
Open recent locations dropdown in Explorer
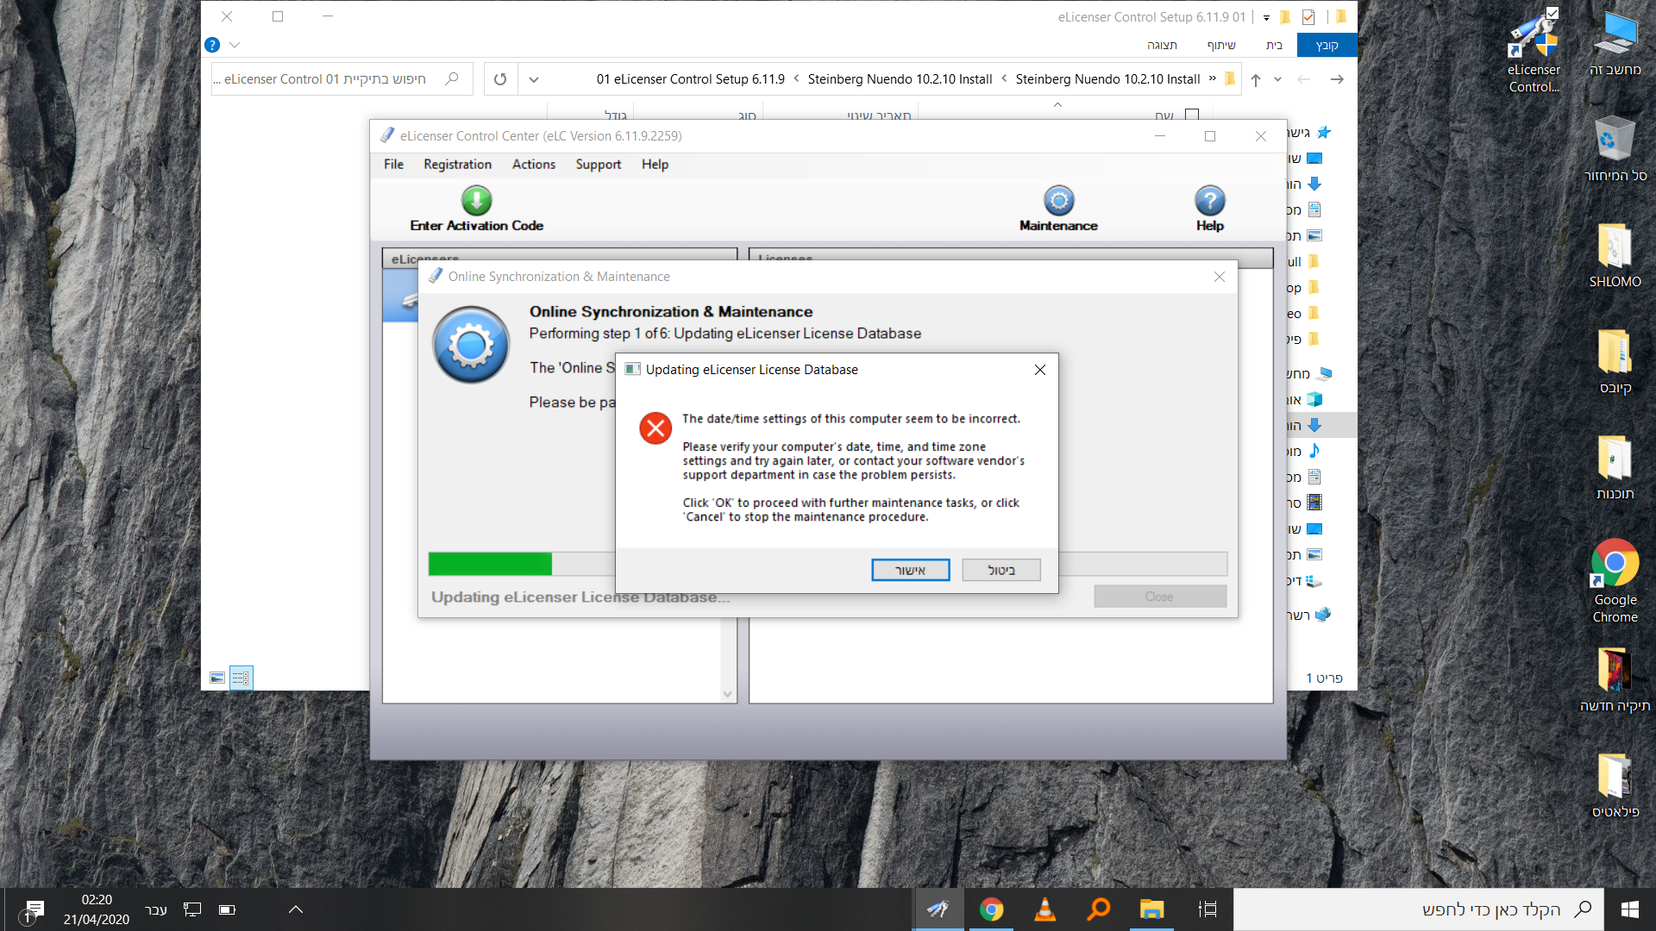pos(1277,79)
